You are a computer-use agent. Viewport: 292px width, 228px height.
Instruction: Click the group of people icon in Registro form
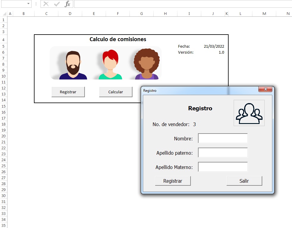pyautogui.click(x=249, y=113)
